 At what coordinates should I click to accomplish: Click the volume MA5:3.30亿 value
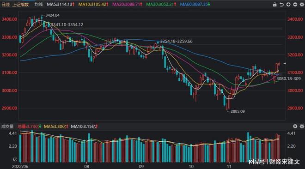[56, 127]
